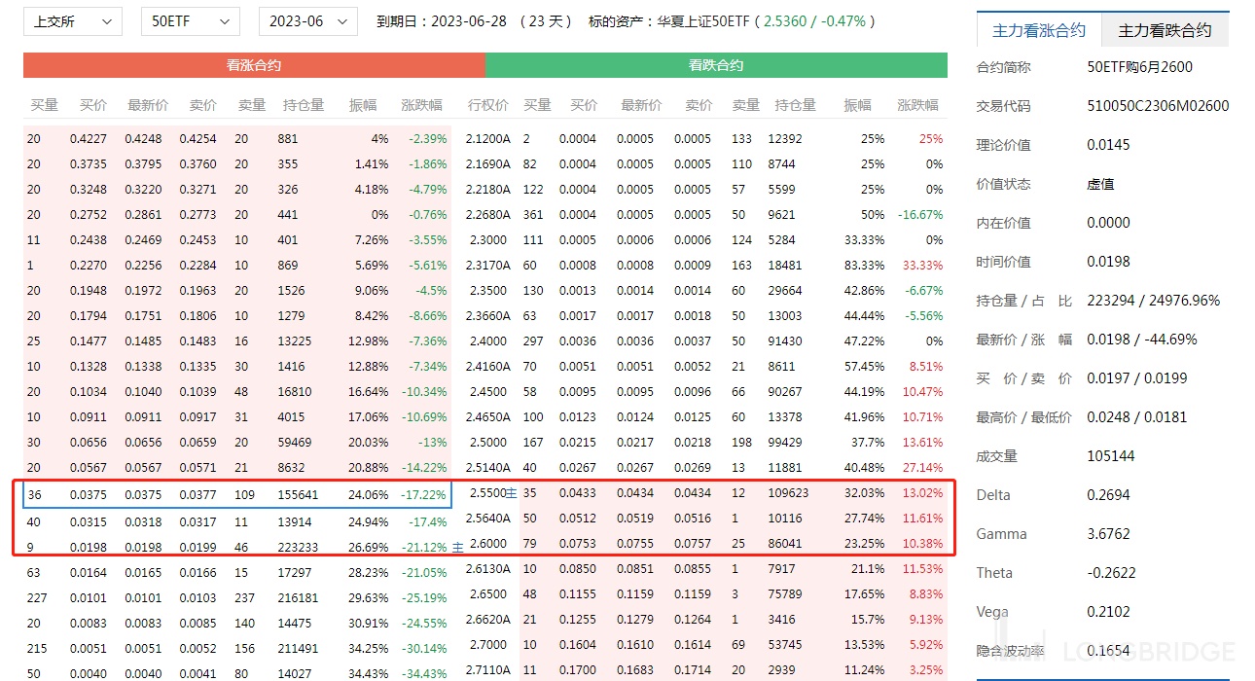Select the 2.5000 strike price row
The width and height of the screenshot is (1255, 681).
pos(487,443)
